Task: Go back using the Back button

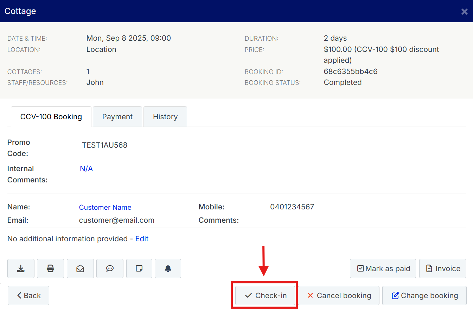Action: pyautogui.click(x=28, y=296)
